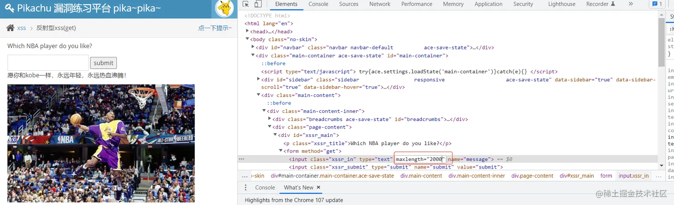Click form in breadcrumb bar
674x205 pixels.
point(606,176)
